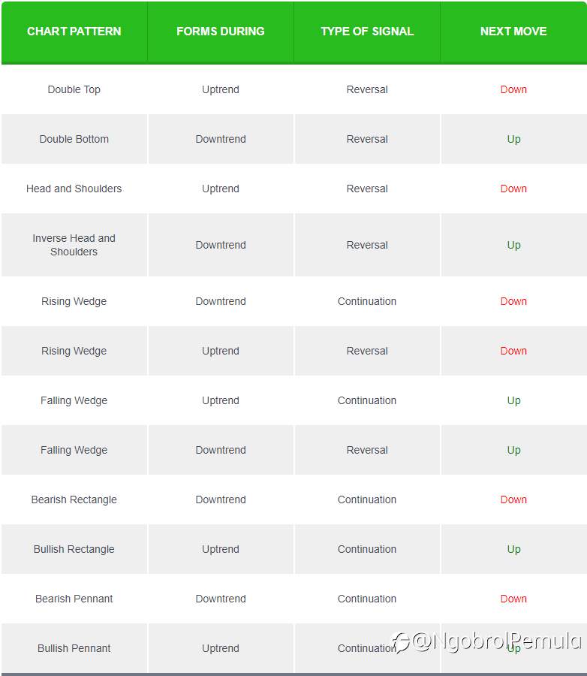Screen dimensions: 587x676
Task: Click the TYPE OF SIGNAL column header
Action: point(367,32)
